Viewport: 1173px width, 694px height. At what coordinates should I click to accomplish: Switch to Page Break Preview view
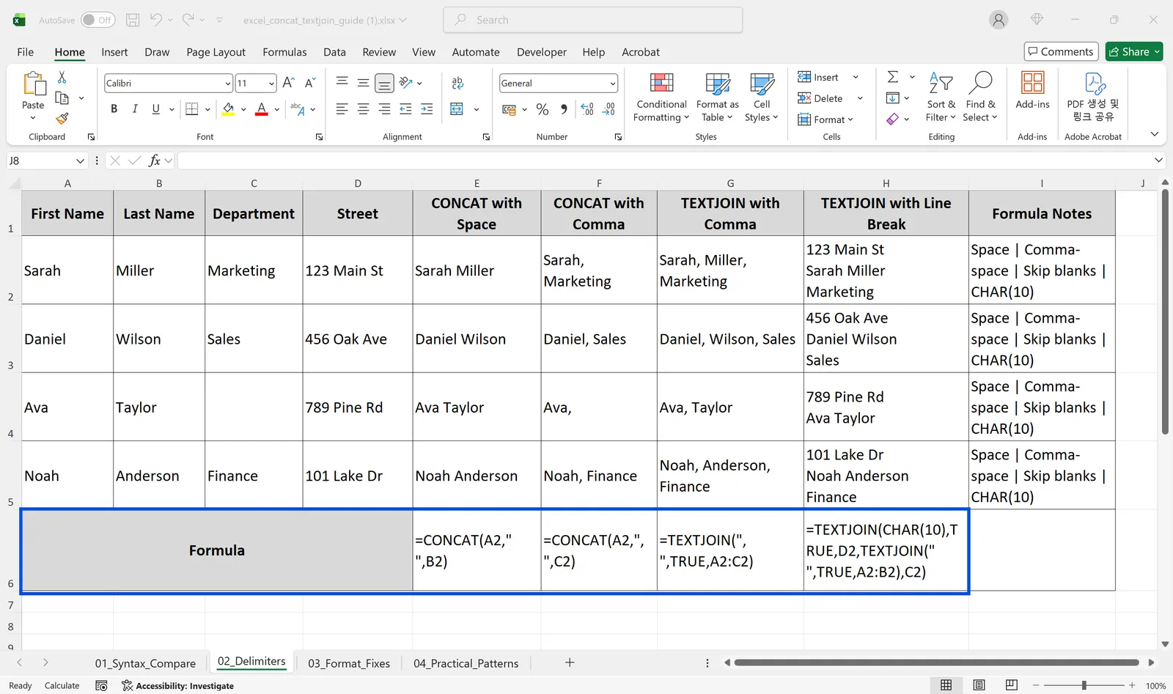1012,685
